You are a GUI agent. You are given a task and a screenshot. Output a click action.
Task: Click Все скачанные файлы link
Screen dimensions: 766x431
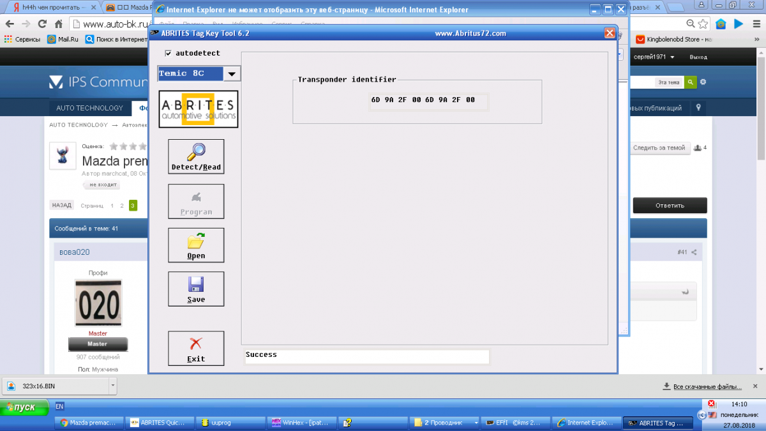[x=707, y=386]
